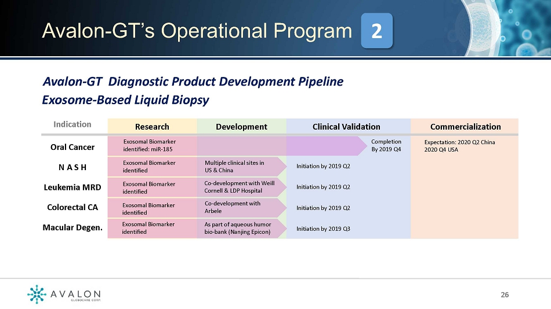The image size is (551, 309).
Task: Click the Oral Cancer indication label
Action: point(72,146)
